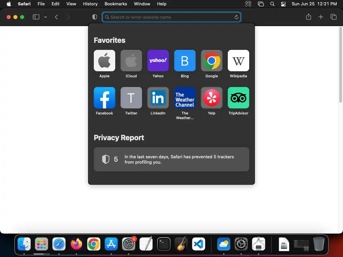The height and width of the screenshot is (257, 343).
Task: Open Trash in the Dock
Action: pyautogui.click(x=319, y=244)
